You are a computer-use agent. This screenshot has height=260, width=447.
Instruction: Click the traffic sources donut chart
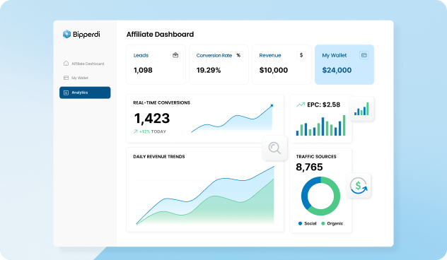(x=320, y=196)
